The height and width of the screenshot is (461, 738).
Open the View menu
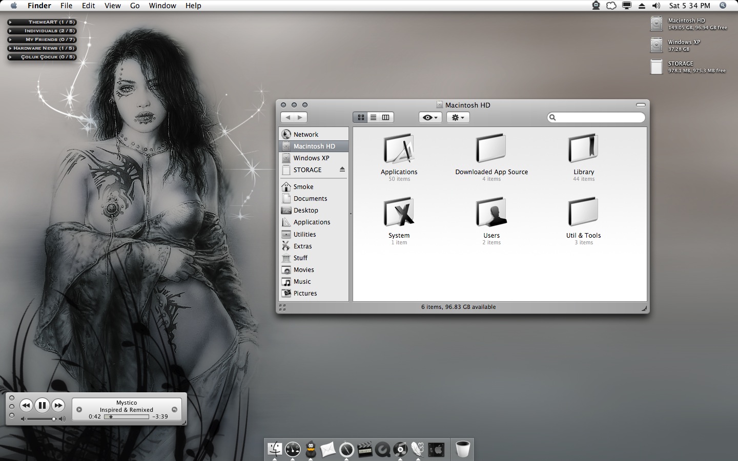pyautogui.click(x=113, y=6)
